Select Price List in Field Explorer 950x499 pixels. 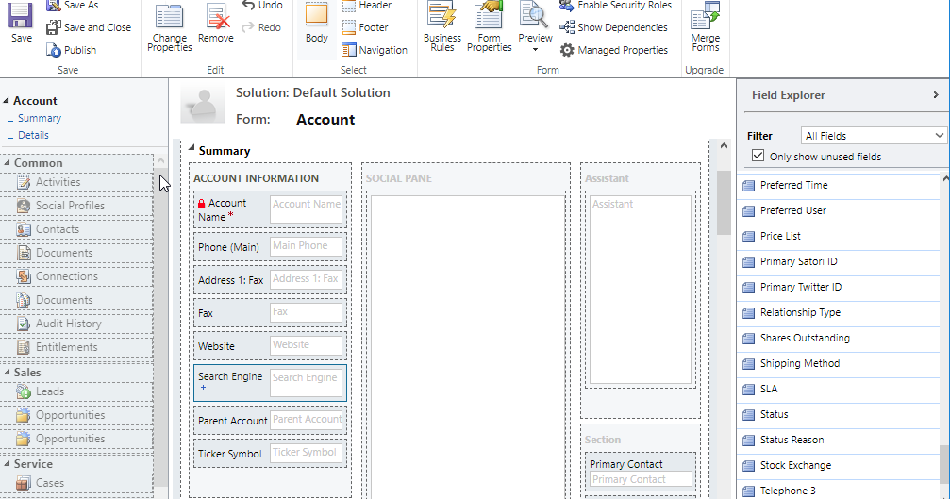point(839,236)
